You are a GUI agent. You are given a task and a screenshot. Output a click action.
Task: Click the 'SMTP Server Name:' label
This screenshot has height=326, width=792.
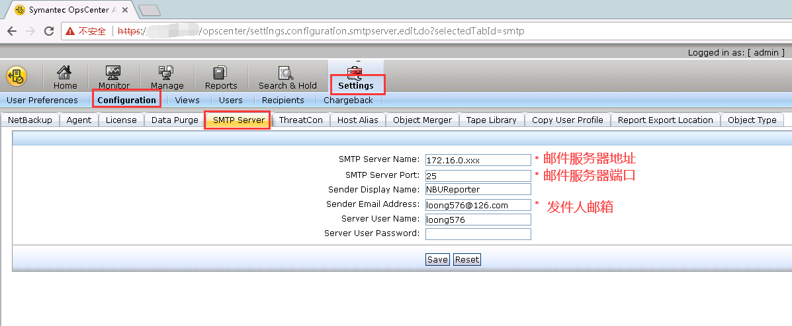[x=379, y=159]
